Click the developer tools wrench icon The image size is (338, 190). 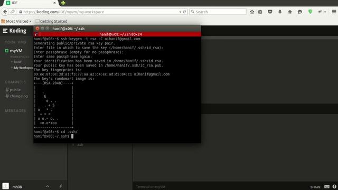tap(320, 12)
